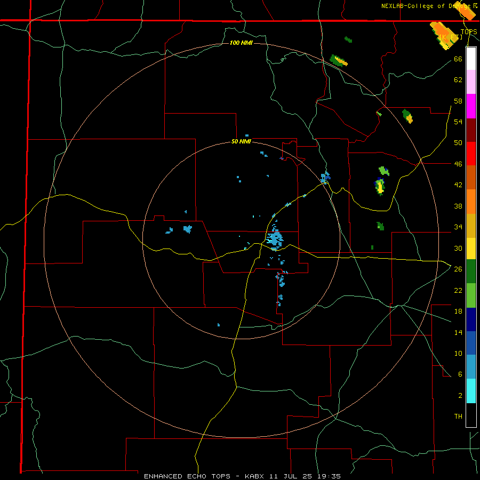The height and width of the screenshot is (480, 480).
Task: Click the '30' legend value
Action: tap(458, 248)
